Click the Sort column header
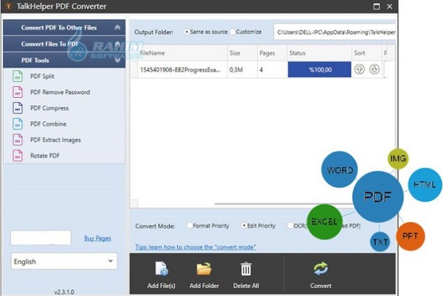 (x=367, y=53)
